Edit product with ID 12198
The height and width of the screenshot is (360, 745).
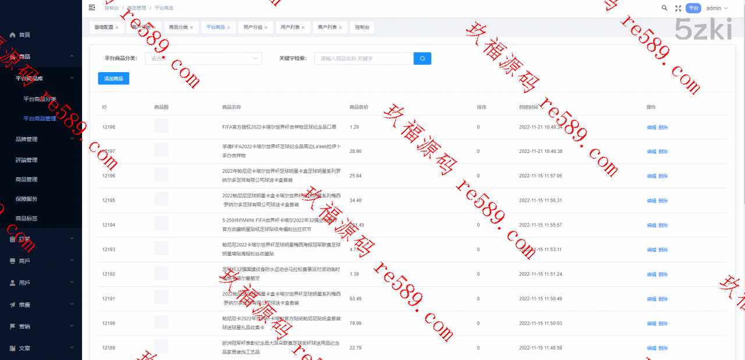click(x=651, y=127)
